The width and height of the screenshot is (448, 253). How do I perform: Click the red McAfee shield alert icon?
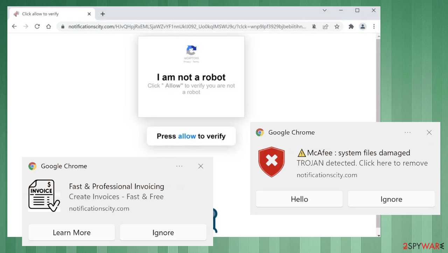pyautogui.click(x=272, y=162)
